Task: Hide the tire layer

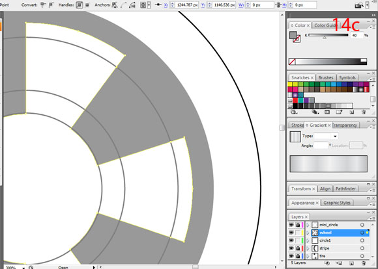Action: point(291,256)
